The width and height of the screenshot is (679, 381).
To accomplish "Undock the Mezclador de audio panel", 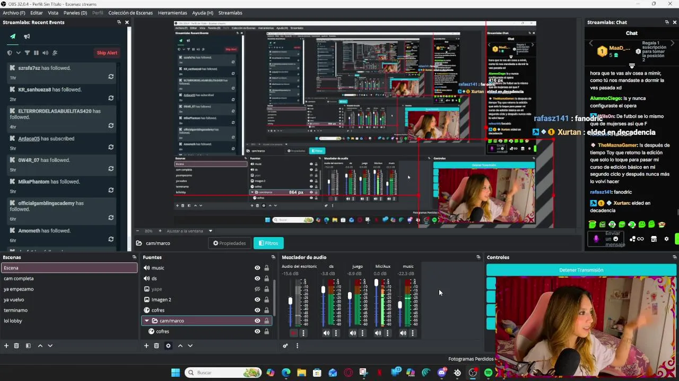I will click(x=478, y=257).
